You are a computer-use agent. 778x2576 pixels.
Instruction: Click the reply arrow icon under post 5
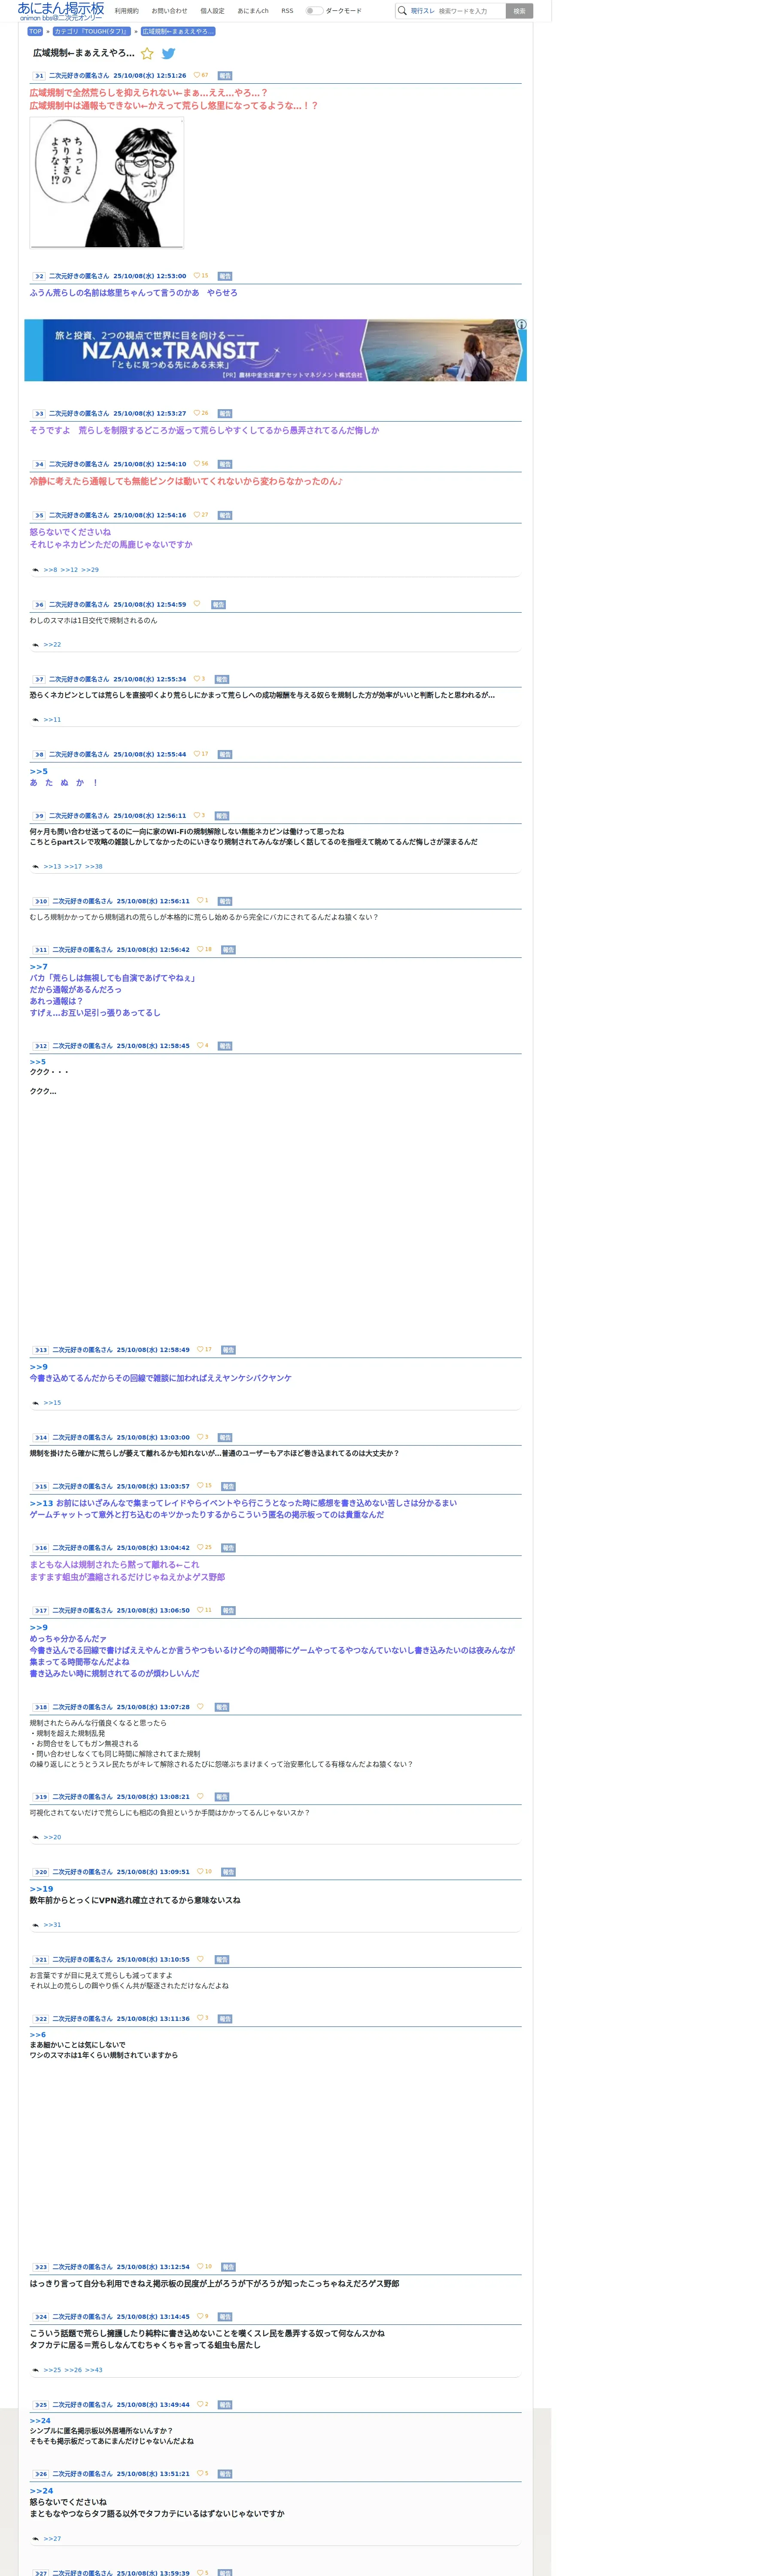pyautogui.click(x=36, y=570)
